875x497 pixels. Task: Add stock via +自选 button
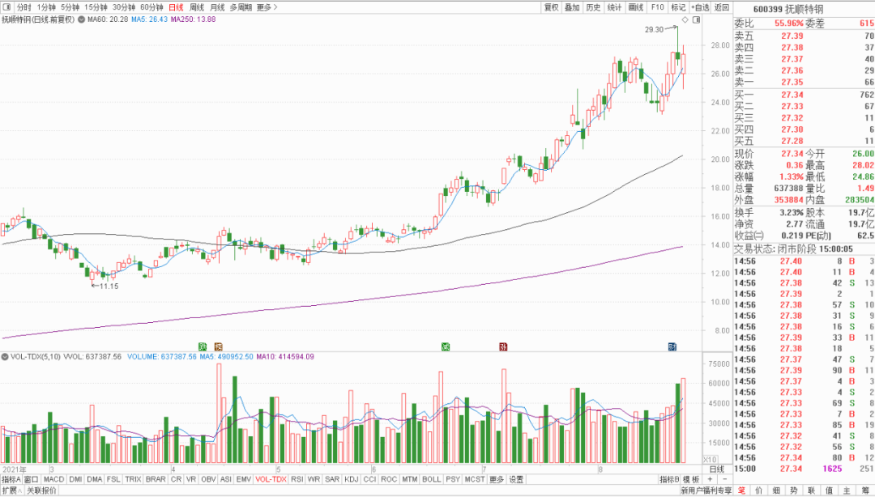coord(700,7)
